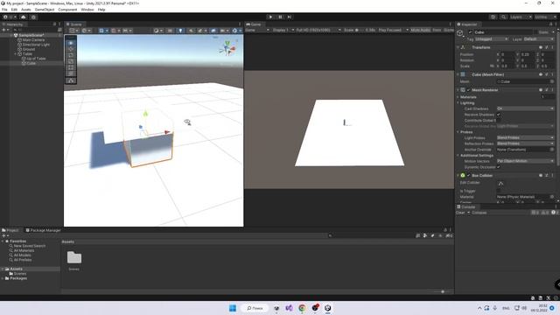Open the Light Probes dropdown
The width and height of the screenshot is (560, 315).
525,138
